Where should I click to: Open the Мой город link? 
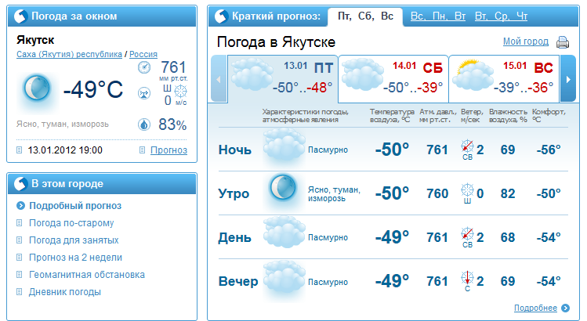(525, 41)
